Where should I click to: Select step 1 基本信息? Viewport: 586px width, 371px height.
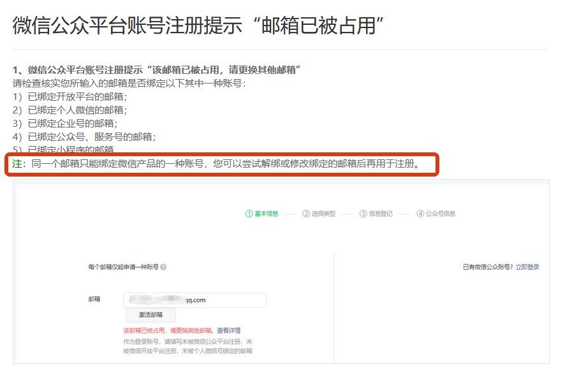pyautogui.click(x=262, y=214)
